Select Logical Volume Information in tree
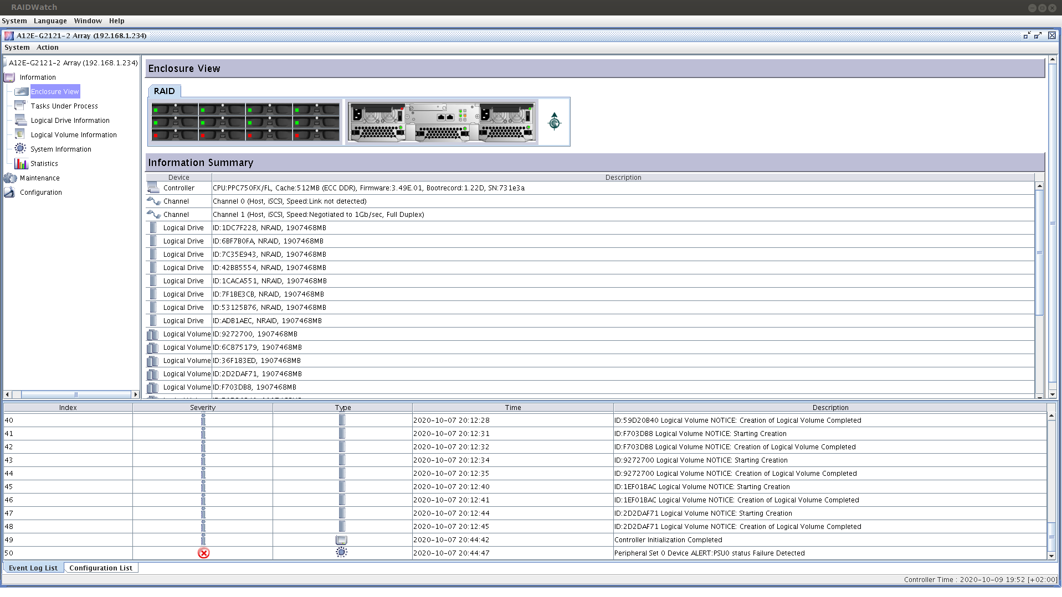The height and width of the screenshot is (597, 1062). (x=74, y=135)
